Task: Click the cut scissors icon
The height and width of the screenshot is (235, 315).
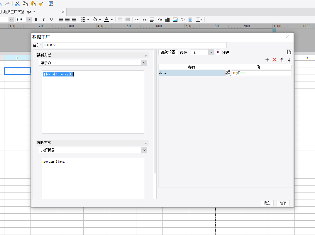Action: click(x=17, y=4)
